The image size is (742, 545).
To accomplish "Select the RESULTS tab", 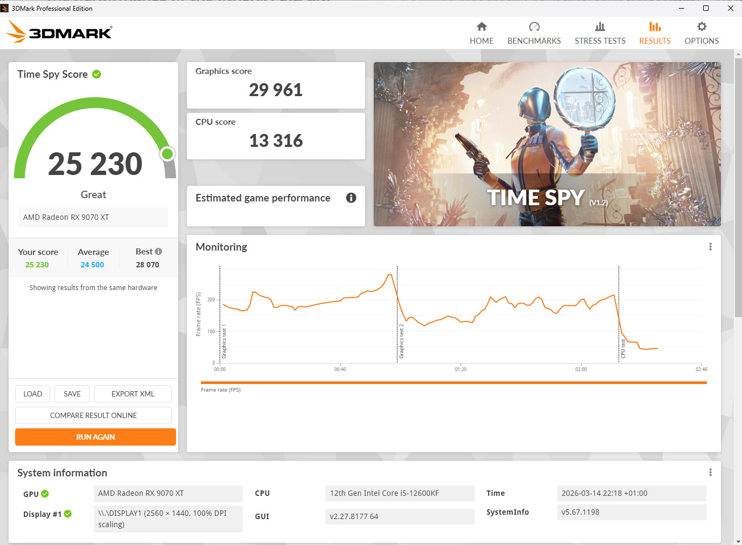I will pyautogui.click(x=655, y=33).
